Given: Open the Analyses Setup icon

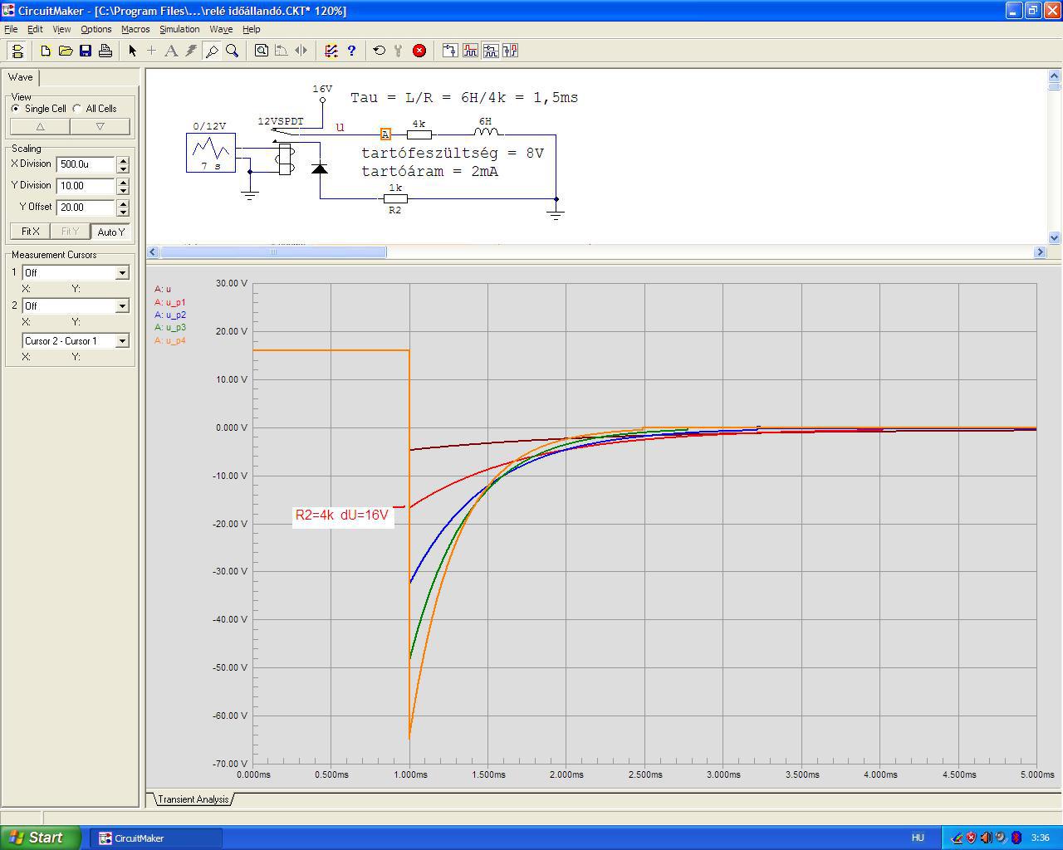Looking at the screenshot, I should click(x=331, y=51).
